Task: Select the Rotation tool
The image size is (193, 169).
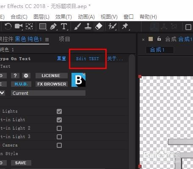Action: [8, 26]
